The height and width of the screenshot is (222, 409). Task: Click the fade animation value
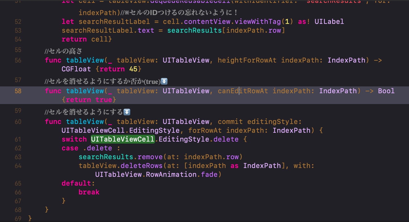point(209,175)
